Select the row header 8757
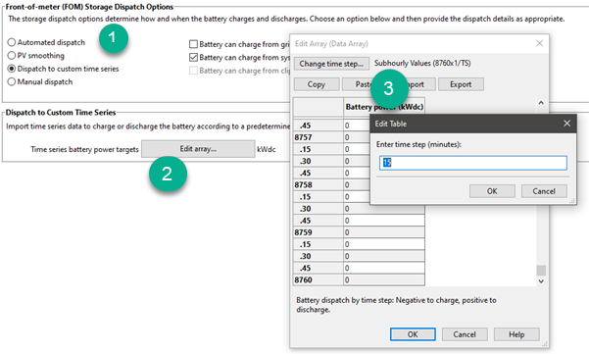This screenshot has height=354, width=589. [x=319, y=137]
